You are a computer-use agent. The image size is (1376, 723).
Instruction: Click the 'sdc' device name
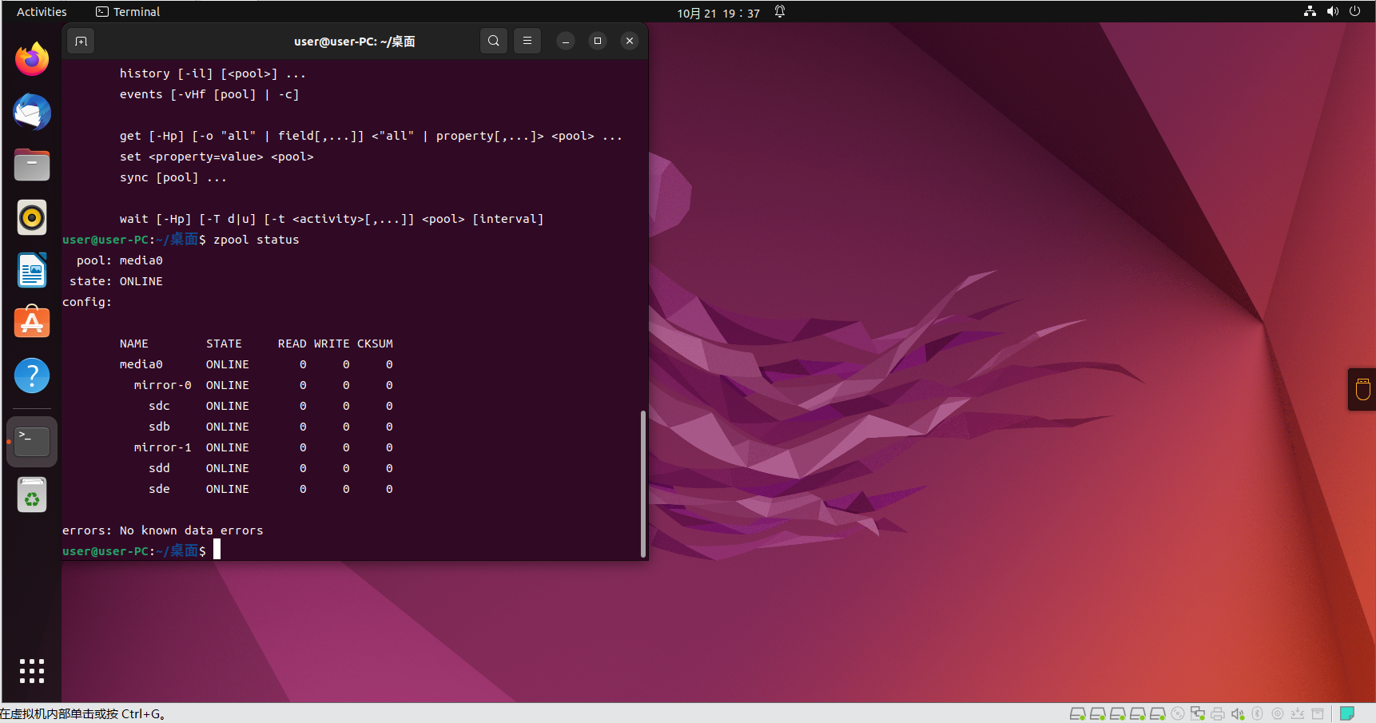(159, 406)
